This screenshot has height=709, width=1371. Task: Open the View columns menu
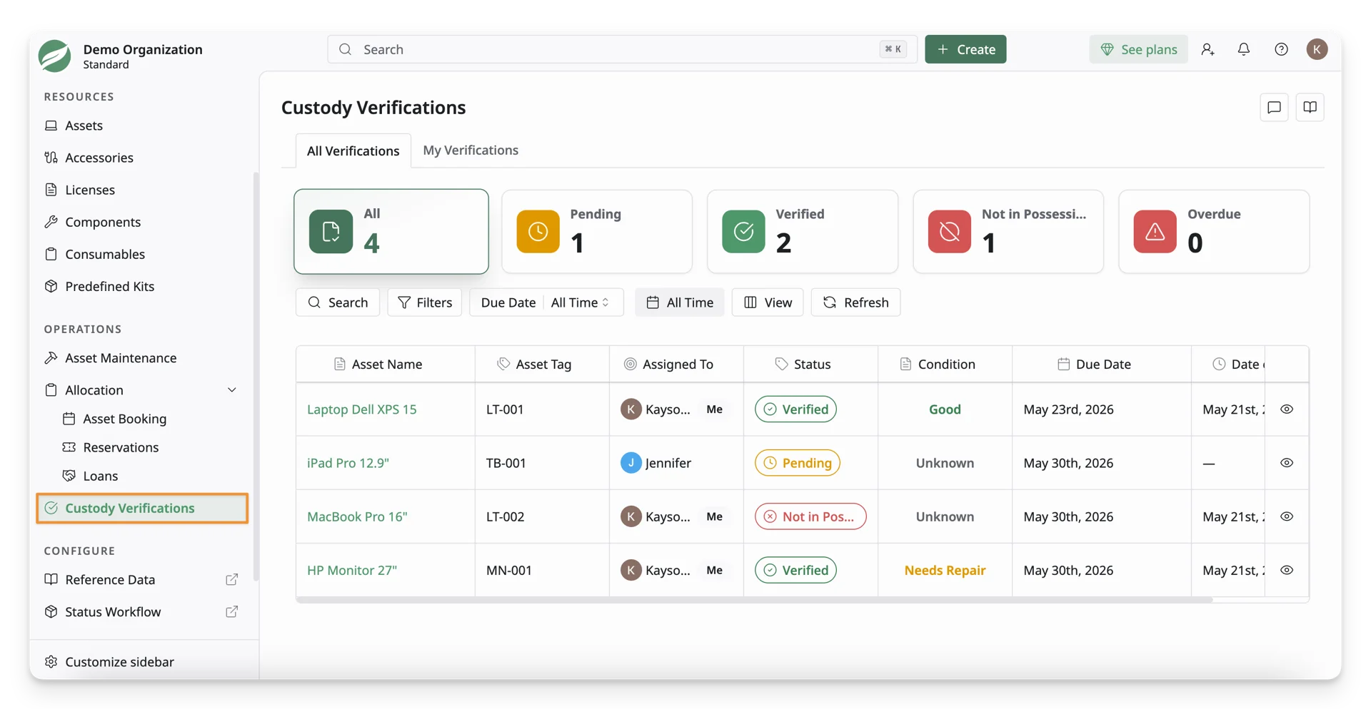pos(767,302)
